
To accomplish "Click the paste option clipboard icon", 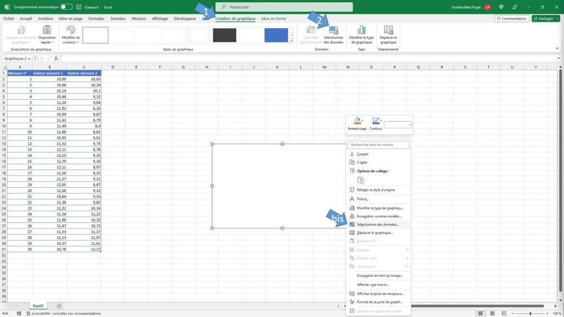I will click(360, 180).
